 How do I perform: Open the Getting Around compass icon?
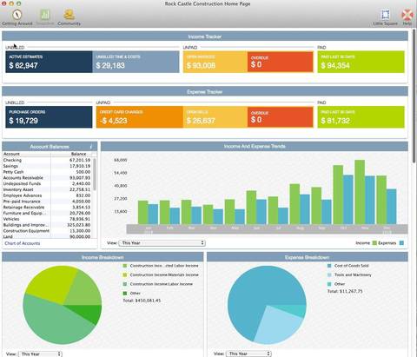tap(17, 15)
